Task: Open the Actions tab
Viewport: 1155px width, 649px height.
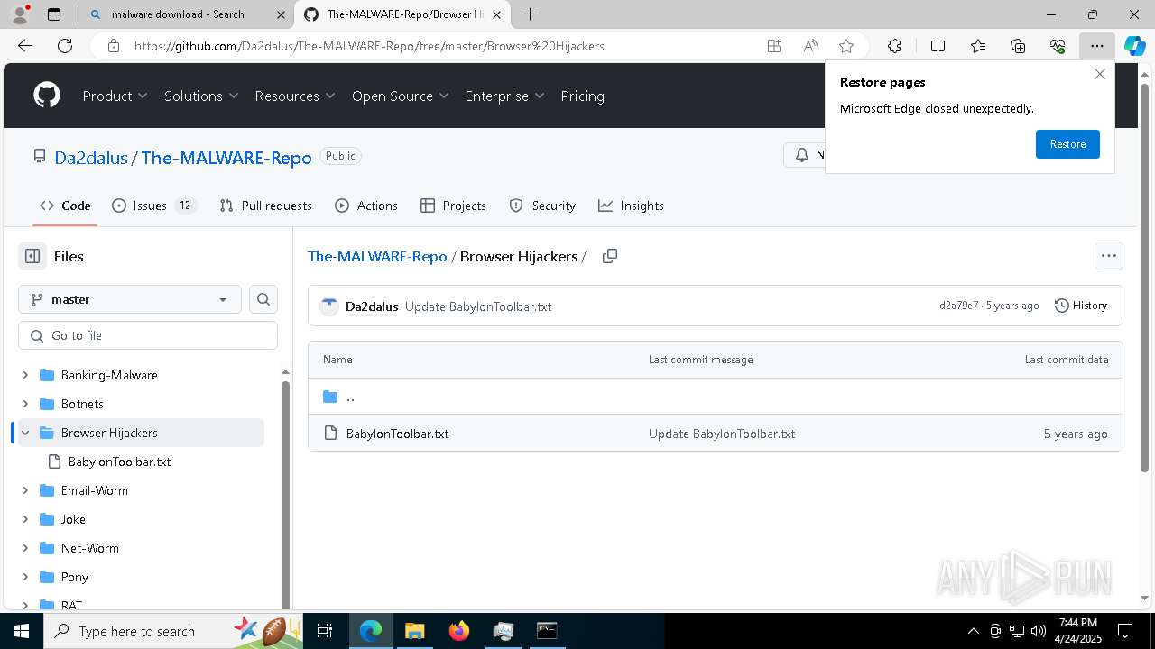Action: point(366,206)
